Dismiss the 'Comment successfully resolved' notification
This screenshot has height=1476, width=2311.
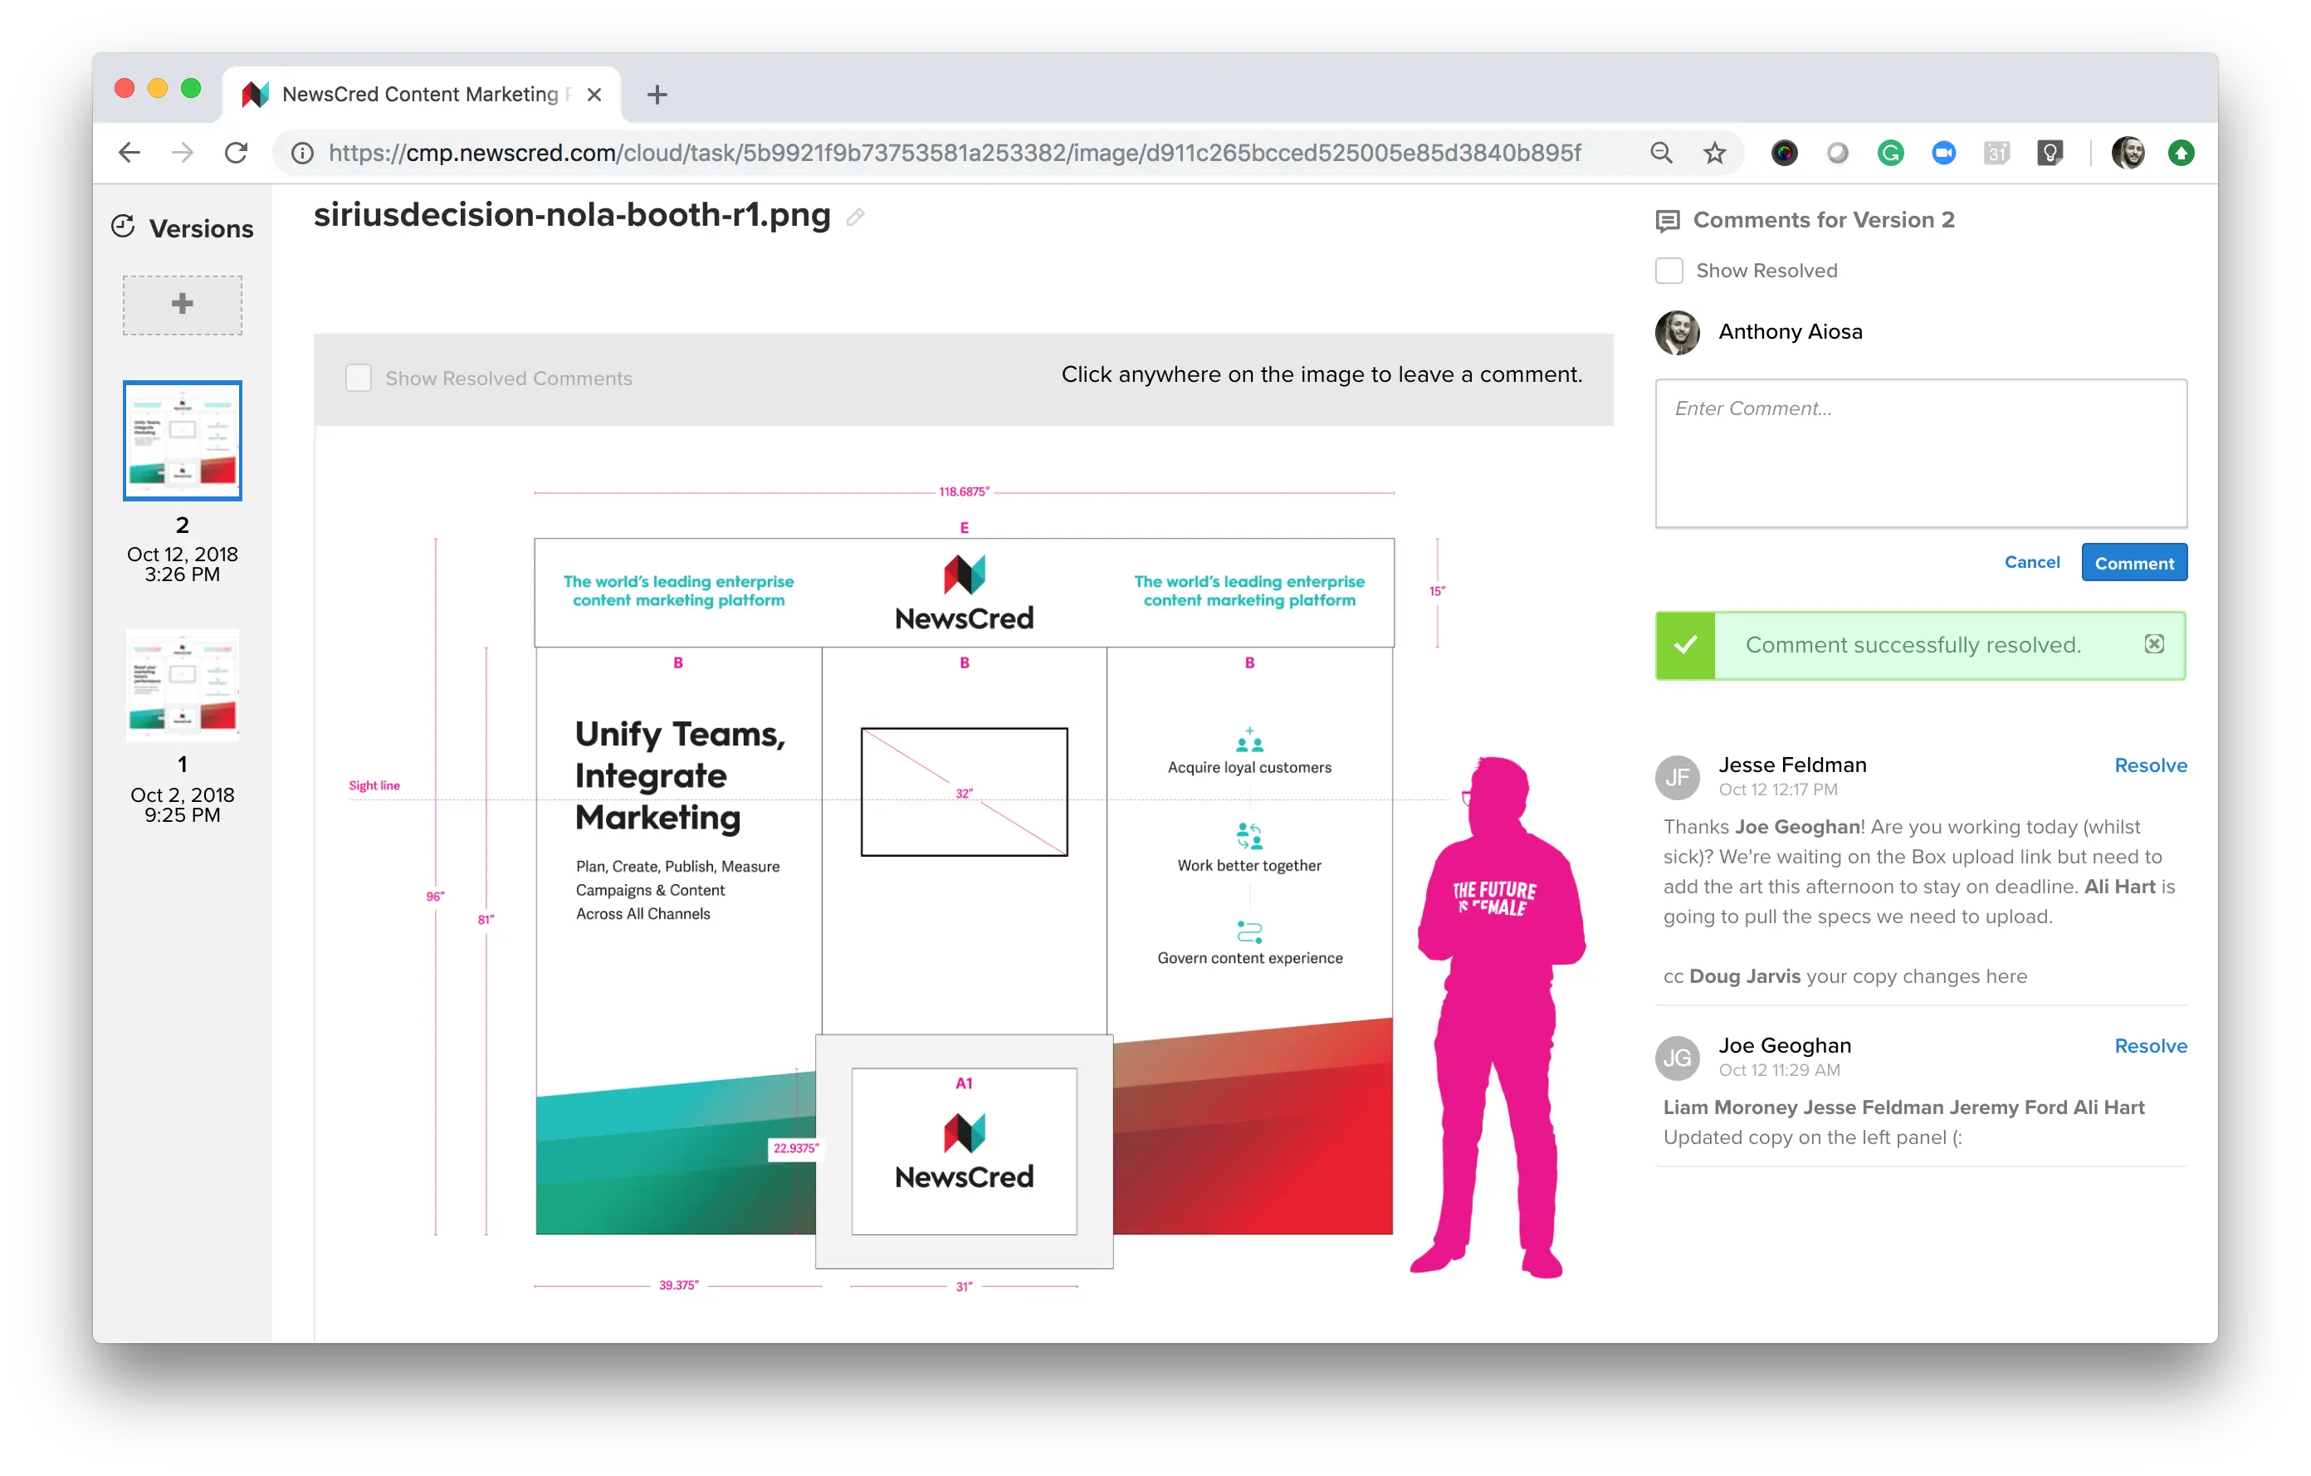[x=2153, y=644]
